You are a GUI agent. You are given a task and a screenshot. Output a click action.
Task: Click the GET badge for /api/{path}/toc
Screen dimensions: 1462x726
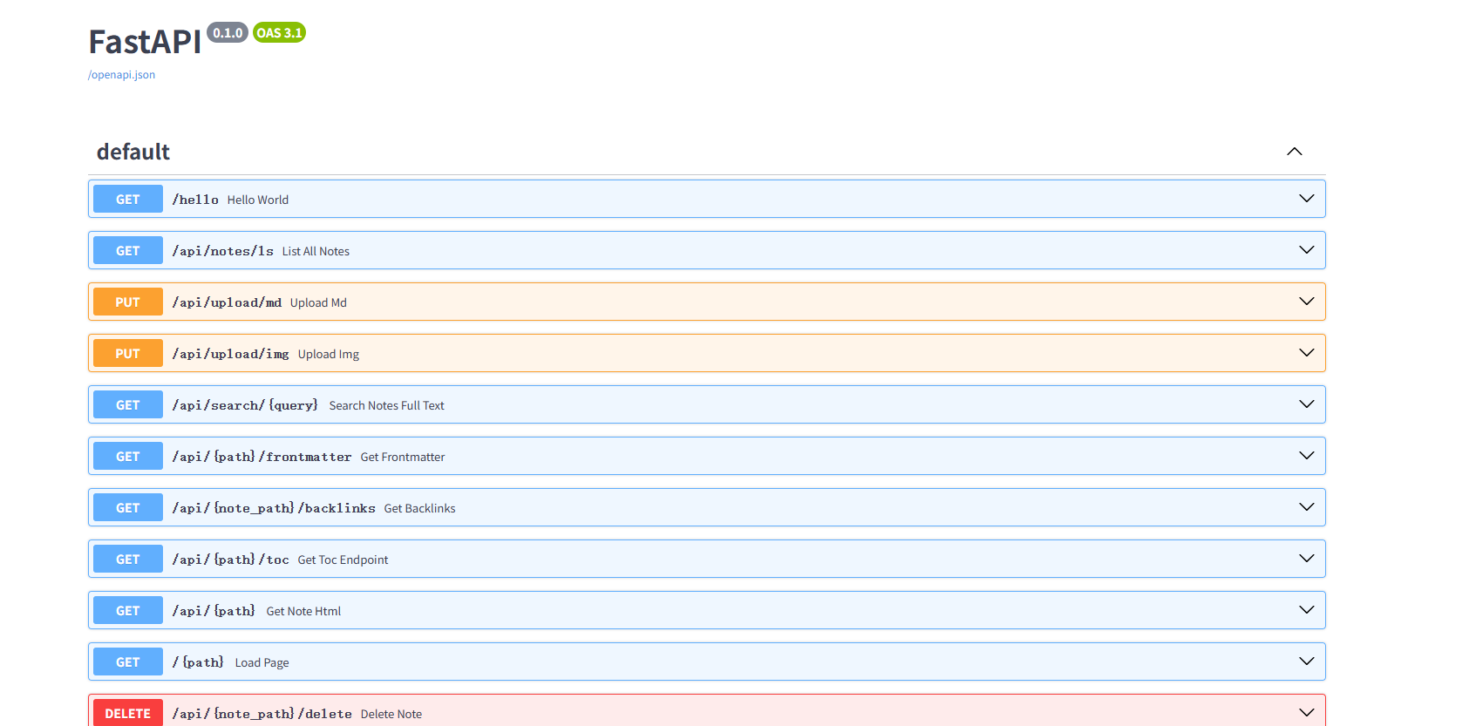coord(128,559)
